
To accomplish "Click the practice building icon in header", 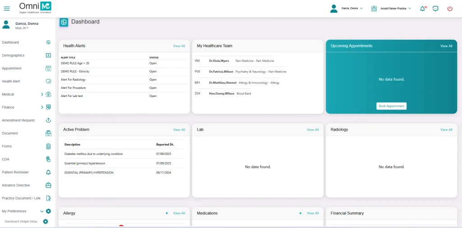I will (x=374, y=9).
